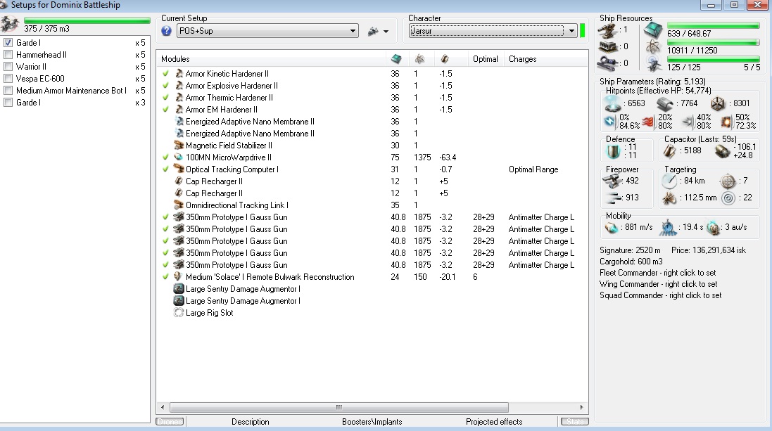
Task: Click the shield hitpoints icon showing 6563
Action: tap(612, 103)
